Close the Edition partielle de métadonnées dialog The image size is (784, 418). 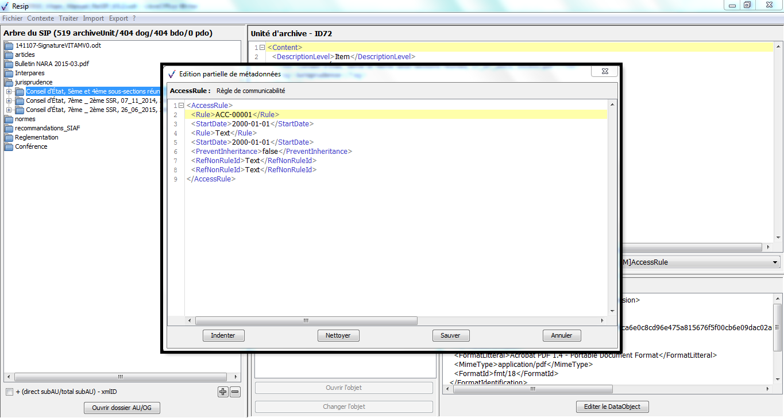pos(604,72)
